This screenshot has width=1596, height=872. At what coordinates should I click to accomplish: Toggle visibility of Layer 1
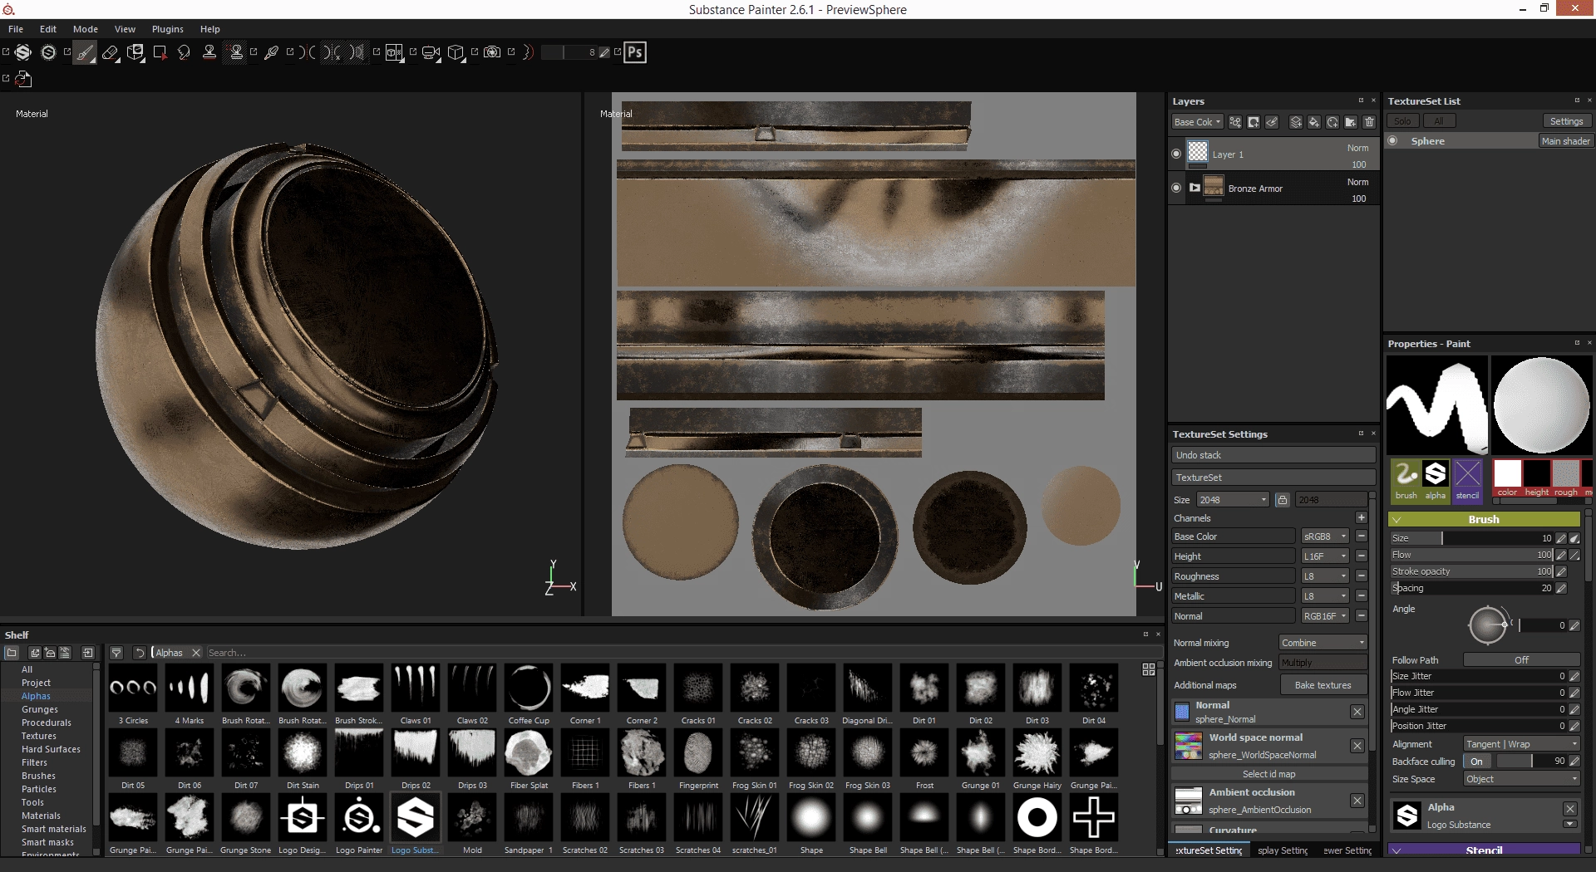tap(1175, 154)
